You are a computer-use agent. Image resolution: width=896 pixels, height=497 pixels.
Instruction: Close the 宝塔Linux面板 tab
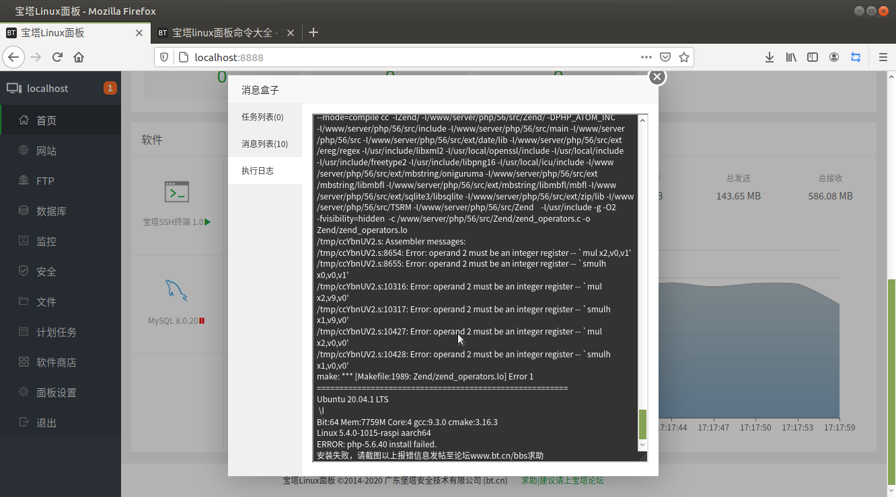(x=139, y=33)
